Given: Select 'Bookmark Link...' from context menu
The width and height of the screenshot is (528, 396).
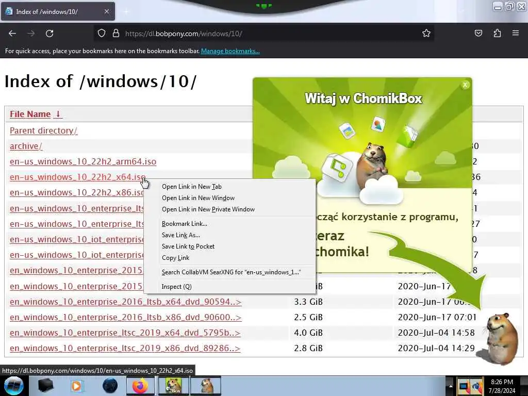Looking at the screenshot, I should 184,224.
